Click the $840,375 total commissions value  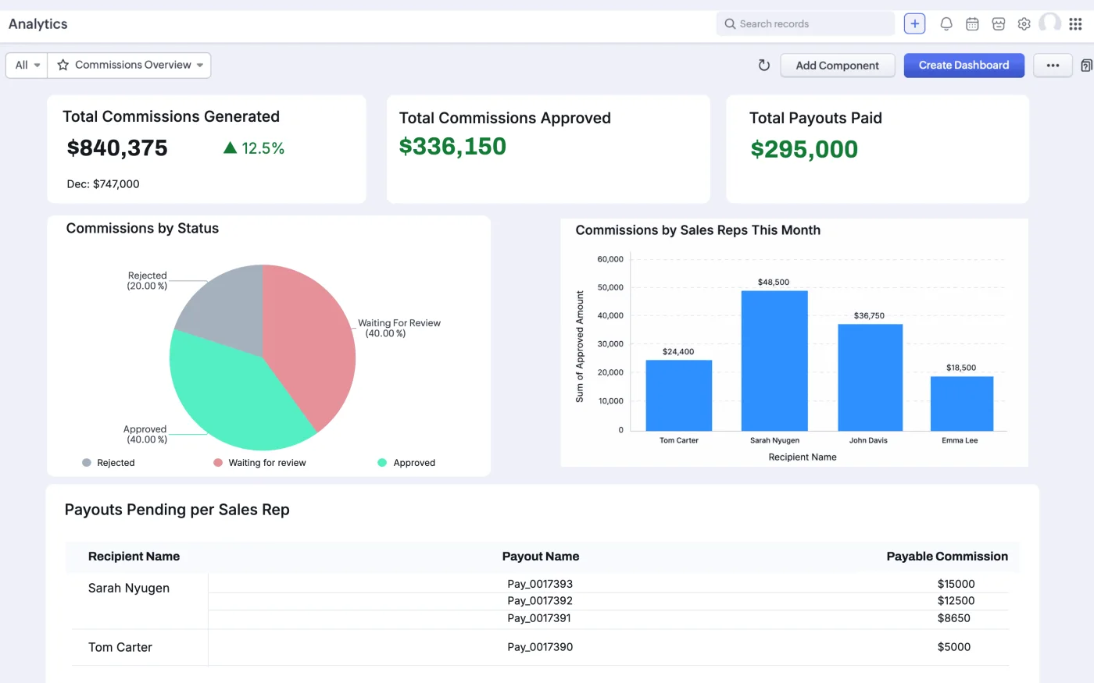pyautogui.click(x=117, y=148)
